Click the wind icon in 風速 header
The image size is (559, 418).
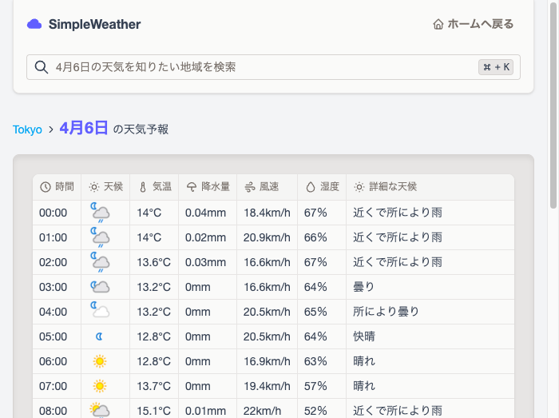coord(250,187)
